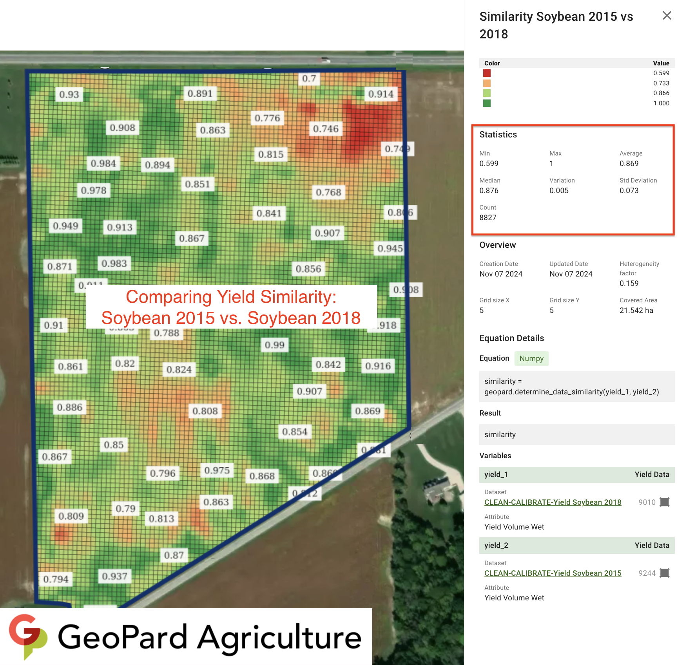Open the CLEAN-CALIBRATE-Yield Soybean 2015 dataset link

pos(553,573)
